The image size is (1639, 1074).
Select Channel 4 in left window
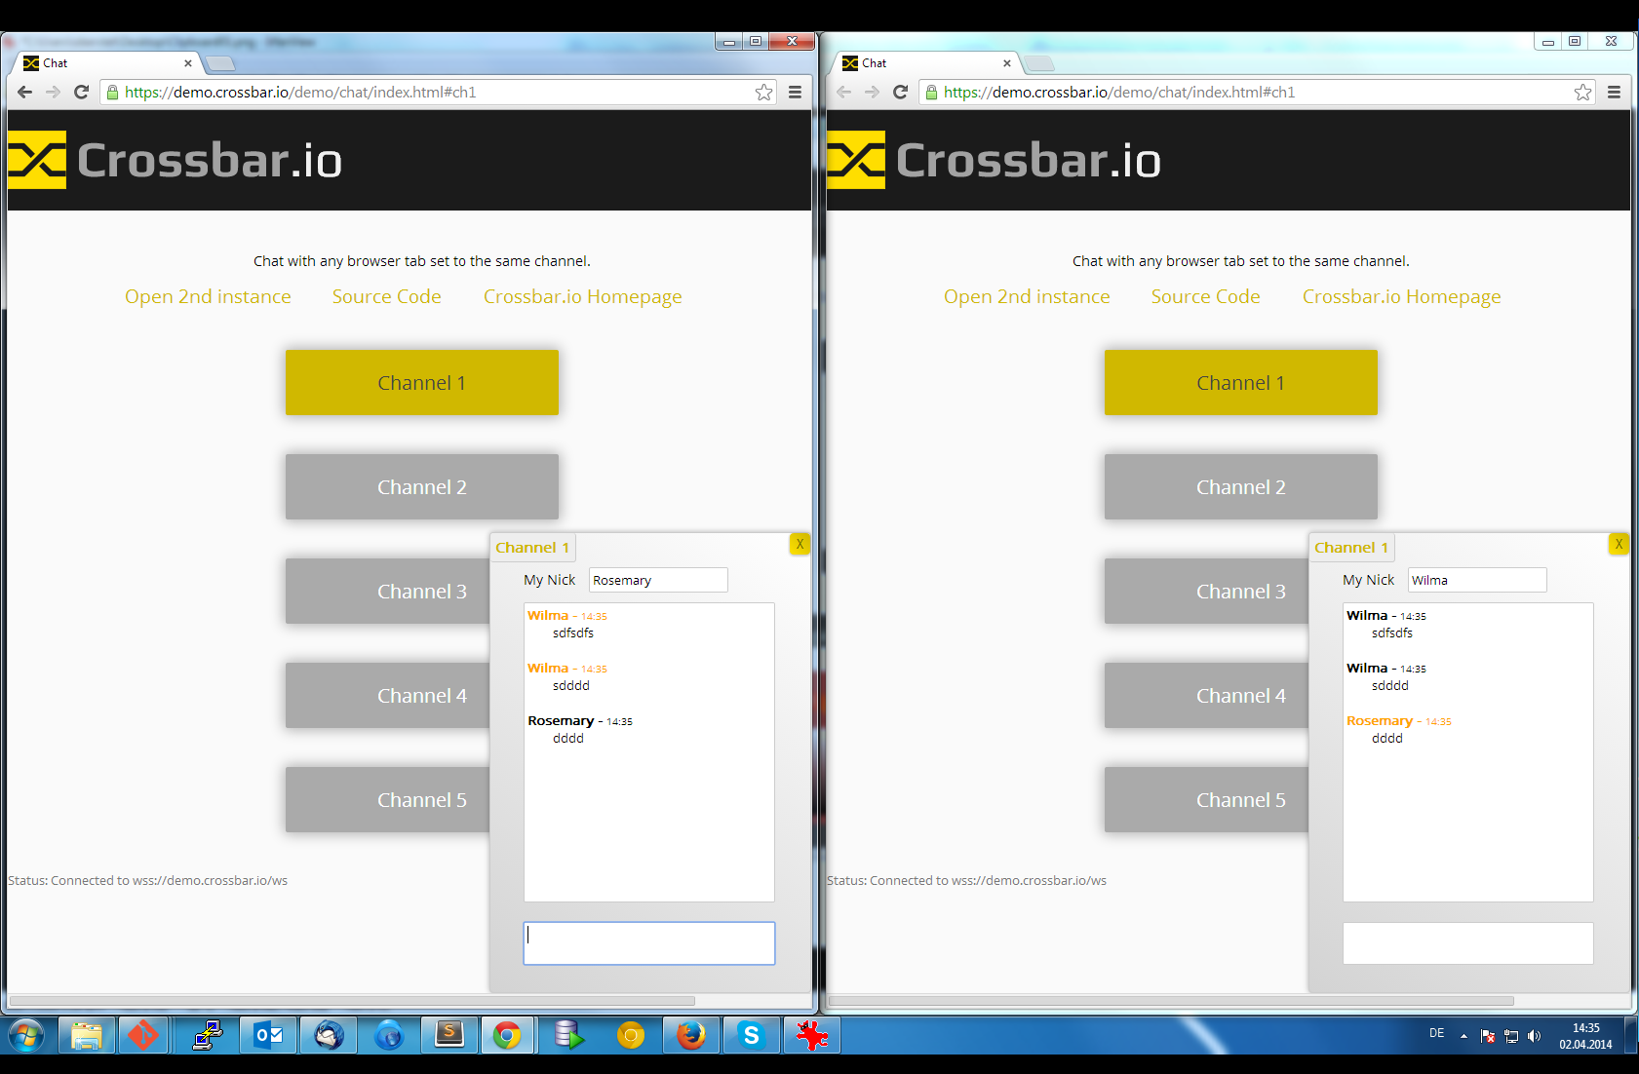(x=388, y=696)
